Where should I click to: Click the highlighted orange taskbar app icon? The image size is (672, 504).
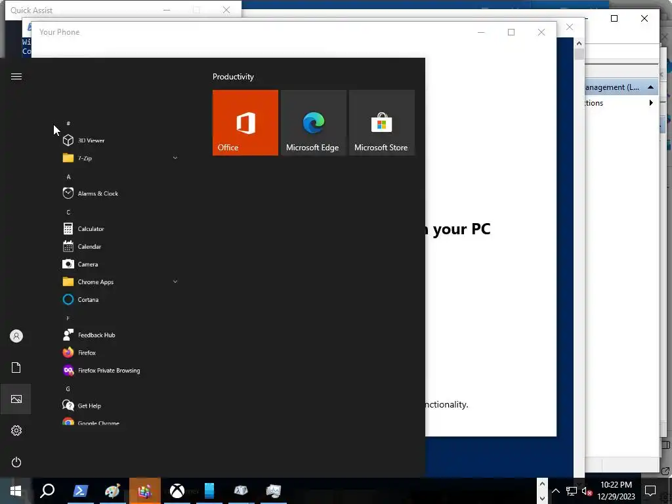coord(145,491)
